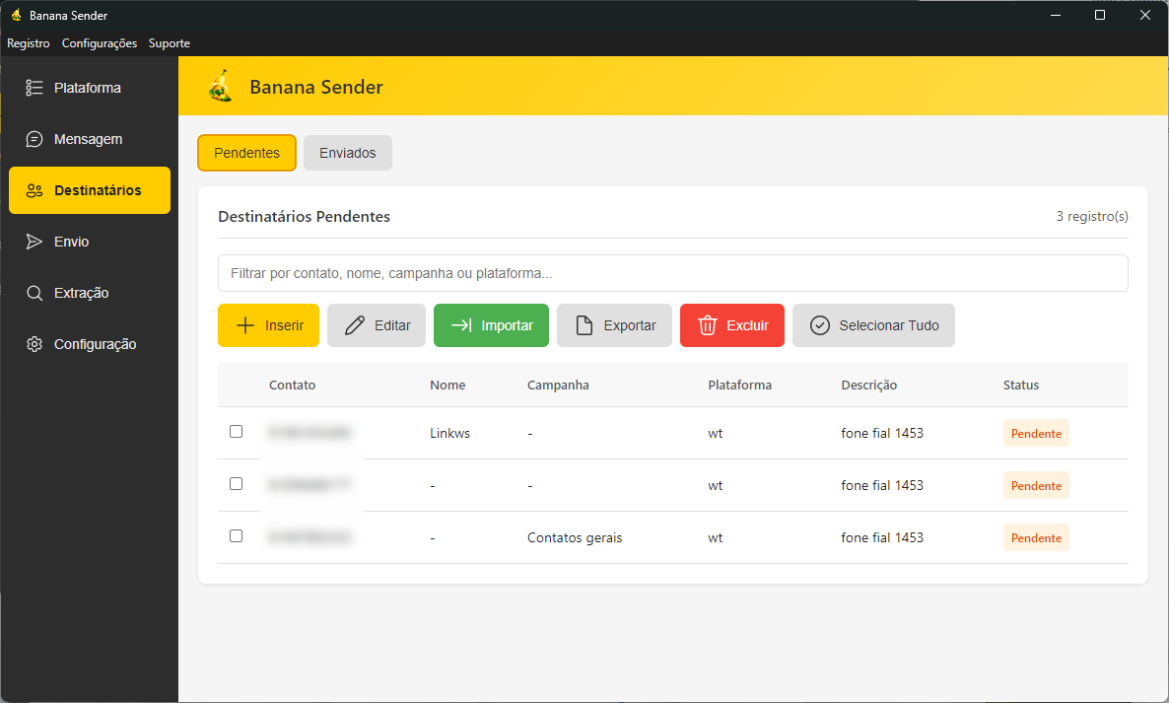This screenshot has height=703, width=1169.
Task: Click the Inserir plus button
Action: tap(268, 325)
